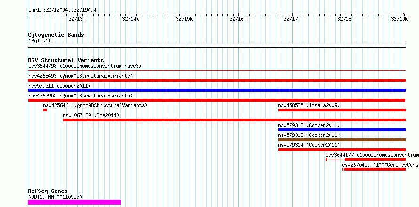Click the red nsv579314 Cooper2011 bar
This screenshot has height=207, width=419.
tap(342, 150)
